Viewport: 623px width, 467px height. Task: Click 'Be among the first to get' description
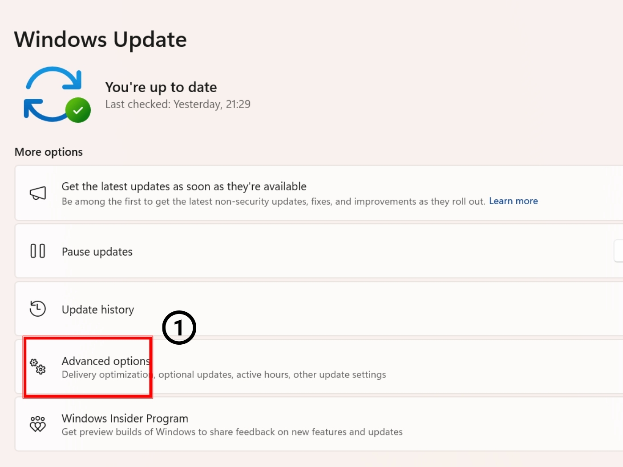coord(273,201)
